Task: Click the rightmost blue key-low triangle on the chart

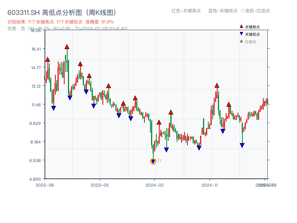Action: tap(242, 145)
